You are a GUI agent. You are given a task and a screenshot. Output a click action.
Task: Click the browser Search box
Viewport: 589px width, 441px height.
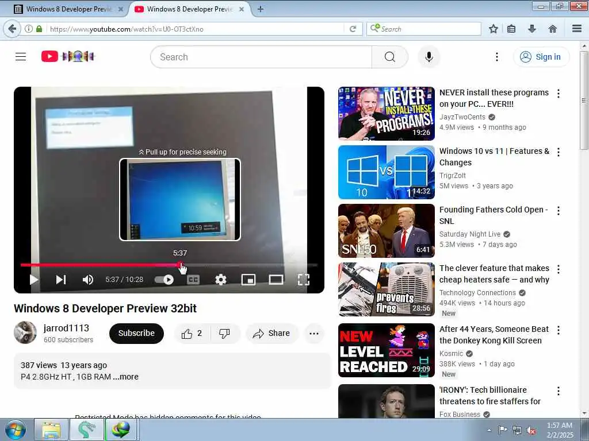[424, 29]
